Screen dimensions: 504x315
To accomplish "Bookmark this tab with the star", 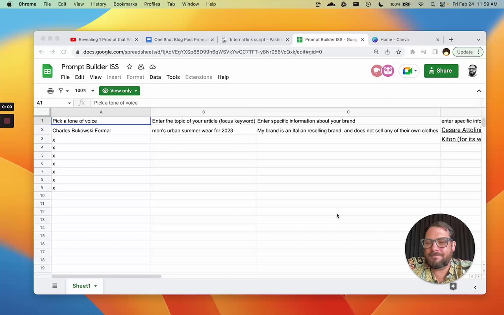I will [398, 52].
